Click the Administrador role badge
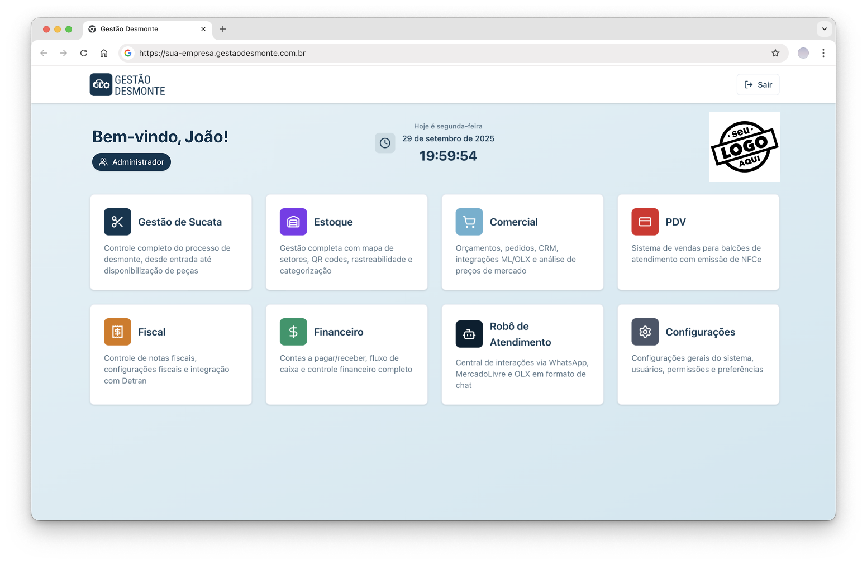Screen dimensions: 867x565 [x=132, y=162]
